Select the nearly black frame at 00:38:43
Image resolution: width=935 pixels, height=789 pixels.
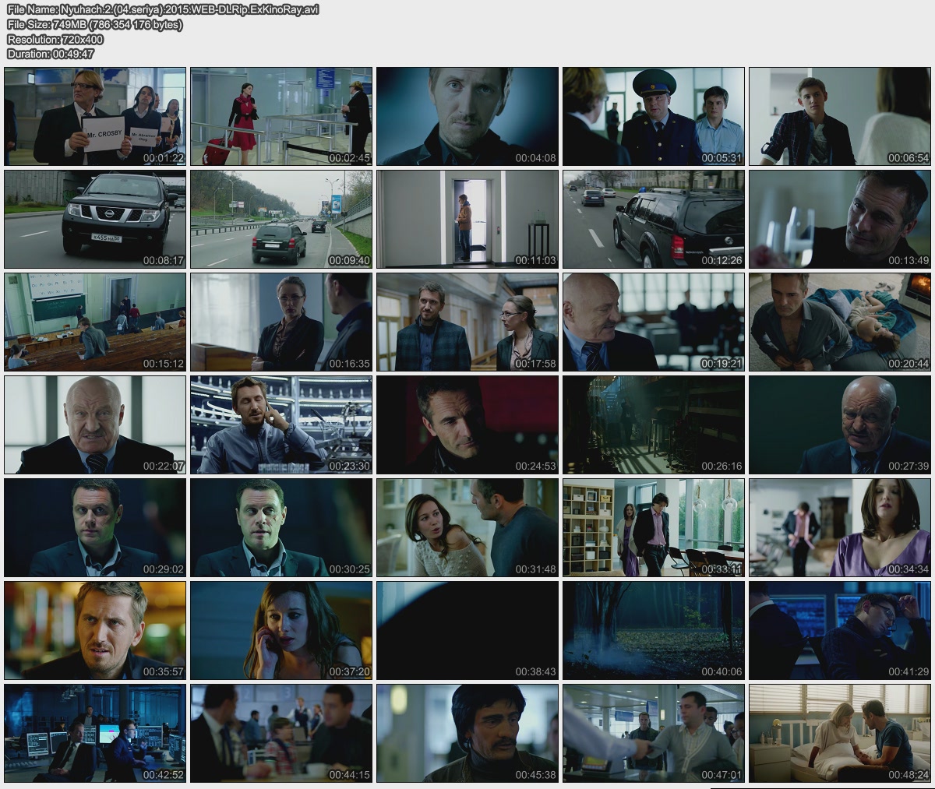coord(467,630)
